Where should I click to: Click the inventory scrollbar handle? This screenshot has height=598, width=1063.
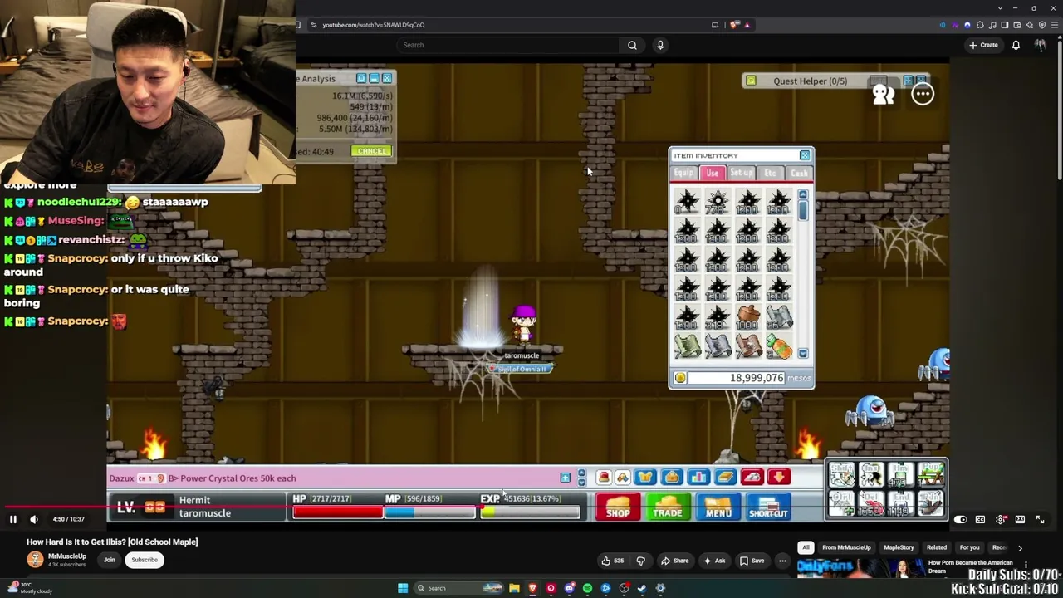(803, 211)
